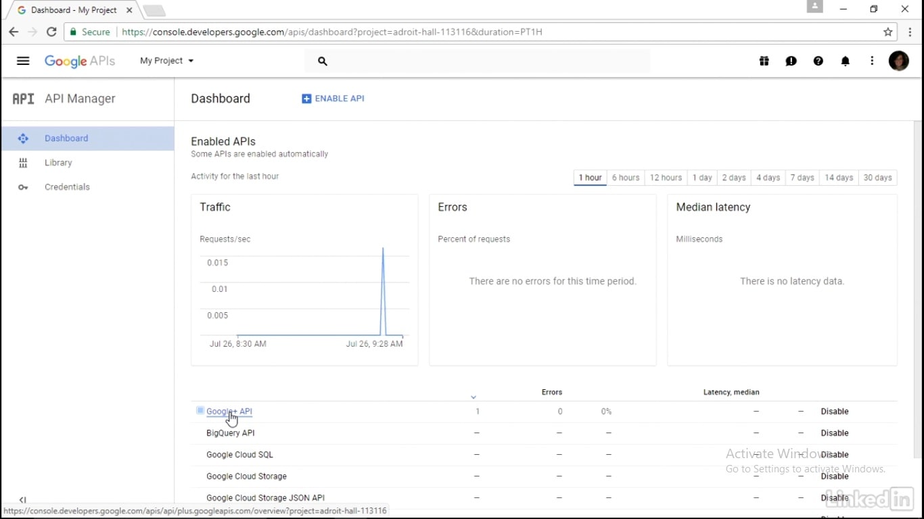Click the Secure padlock indicator
924x519 pixels.
pyautogui.click(x=89, y=32)
